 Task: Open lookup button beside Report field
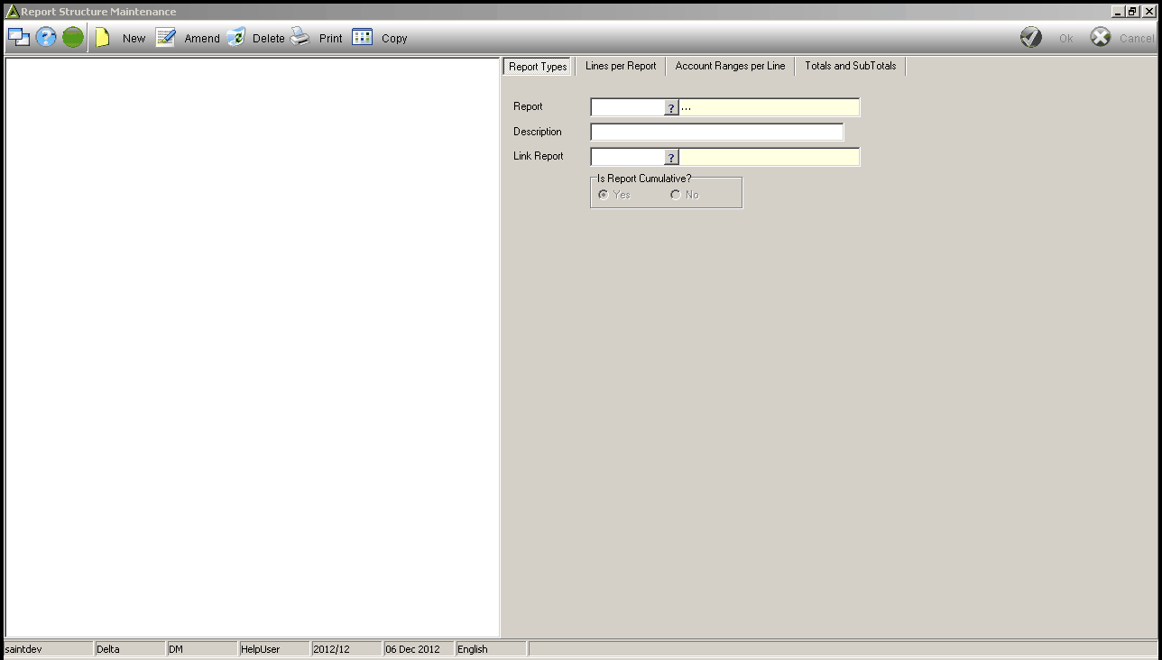[x=671, y=108]
